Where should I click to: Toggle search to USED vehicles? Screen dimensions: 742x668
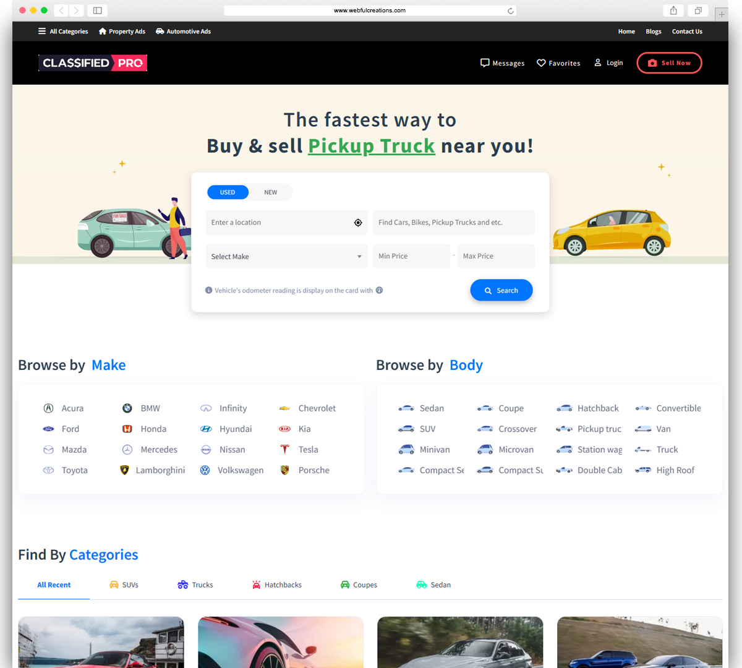tap(228, 192)
